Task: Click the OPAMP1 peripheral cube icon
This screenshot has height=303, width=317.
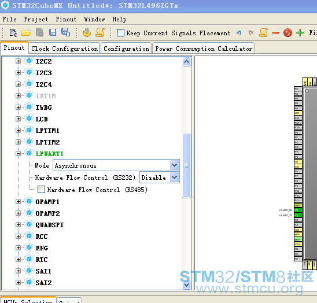Action: click(29, 202)
